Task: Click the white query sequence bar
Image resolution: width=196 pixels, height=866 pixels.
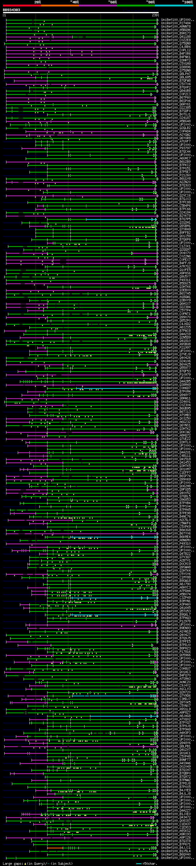Action: pos(81,12)
